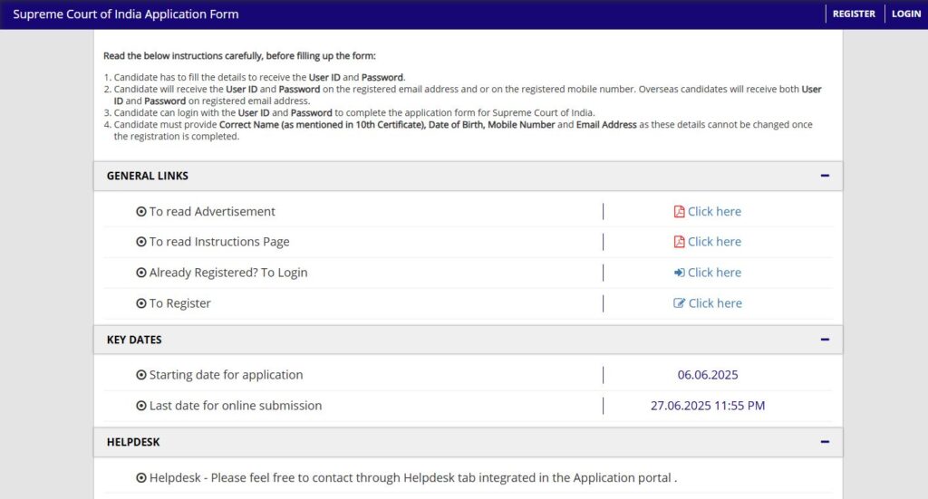Click instruction 1 about filling details
Screen dimensions: 928x499
[x=259, y=78]
